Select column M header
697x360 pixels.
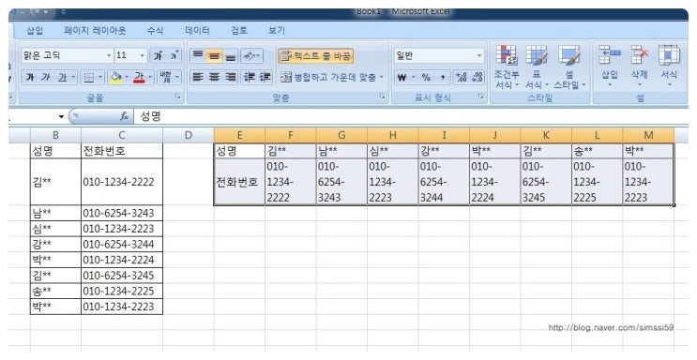(x=648, y=135)
